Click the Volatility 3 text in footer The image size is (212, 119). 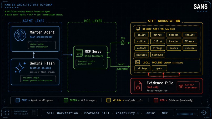point(127,113)
